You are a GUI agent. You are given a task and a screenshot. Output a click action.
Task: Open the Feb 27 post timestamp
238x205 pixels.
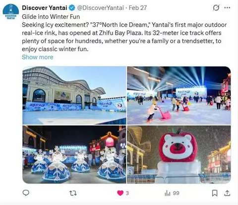(138, 8)
